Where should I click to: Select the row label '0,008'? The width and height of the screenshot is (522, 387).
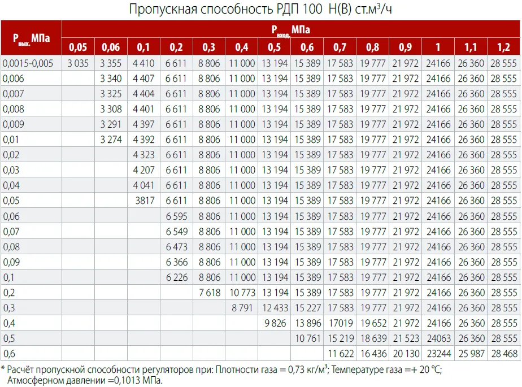(x=14, y=109)
